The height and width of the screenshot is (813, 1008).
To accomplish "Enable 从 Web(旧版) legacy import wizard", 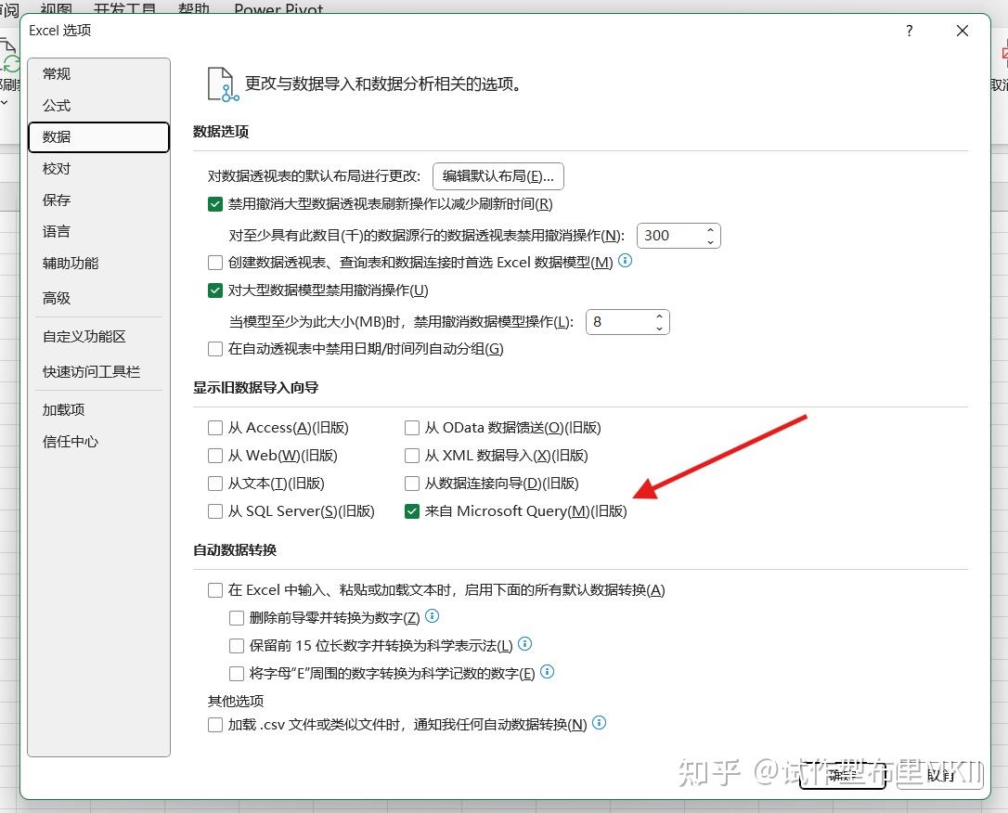I will click(214, 455).
